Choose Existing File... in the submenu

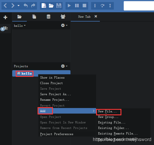[123, 122]
